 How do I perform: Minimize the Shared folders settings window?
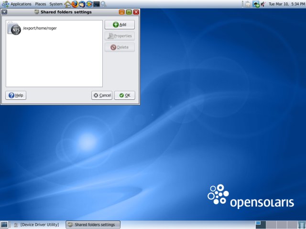point(122,12)
